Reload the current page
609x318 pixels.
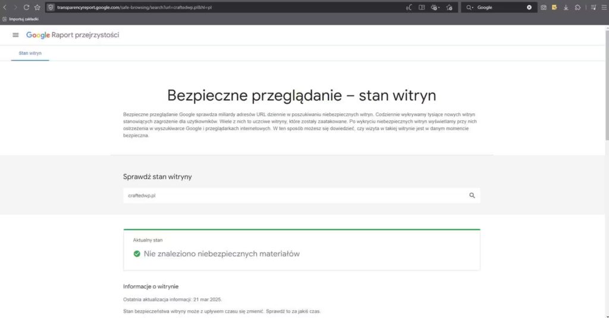click(x=26, y=7)
